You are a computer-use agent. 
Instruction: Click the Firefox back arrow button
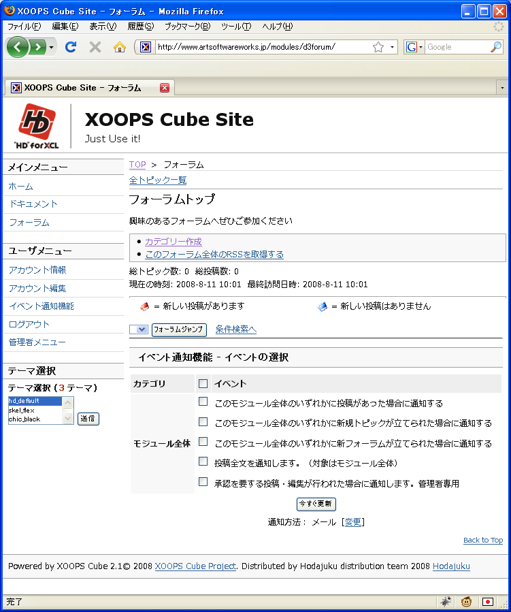(18, 47)
